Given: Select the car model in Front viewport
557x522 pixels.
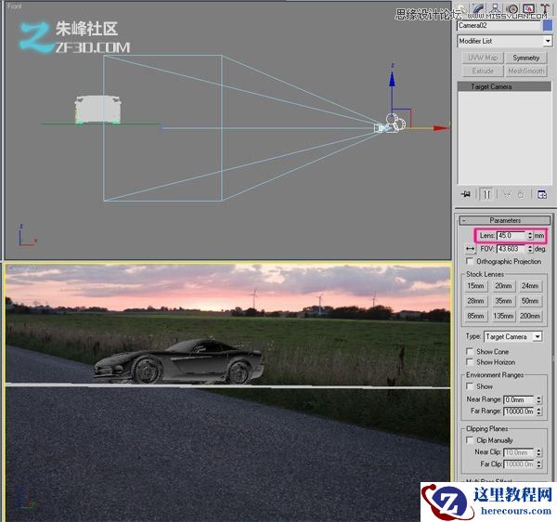Looking at the screenshot, I should (97, 110).
